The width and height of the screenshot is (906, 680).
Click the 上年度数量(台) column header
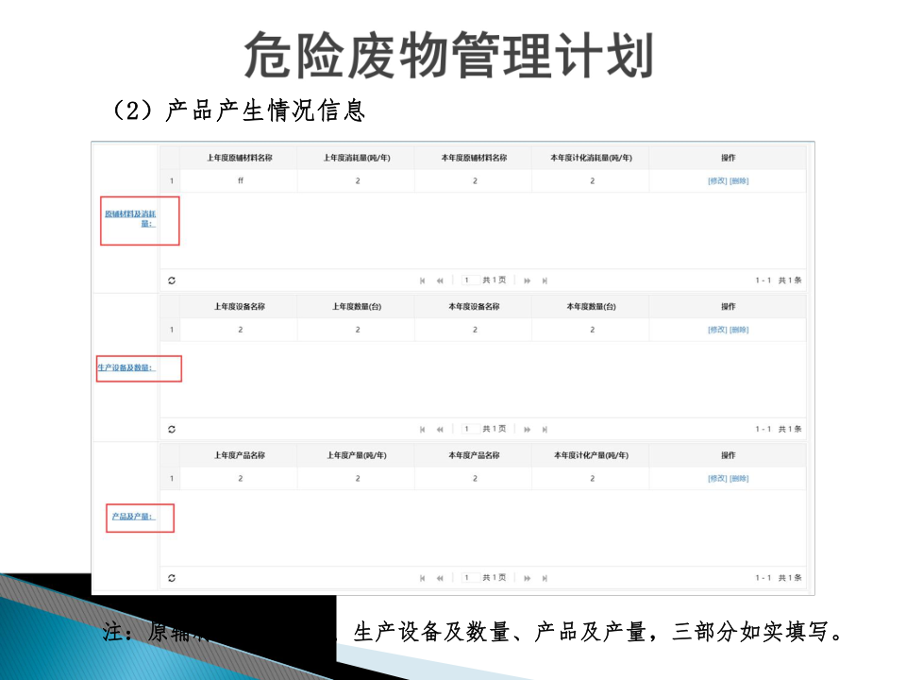point(357,306)
